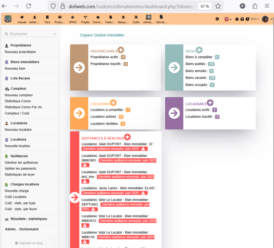Click the print icon in top bar
Viewport: 274px width, 248px height.
point(242,19)
